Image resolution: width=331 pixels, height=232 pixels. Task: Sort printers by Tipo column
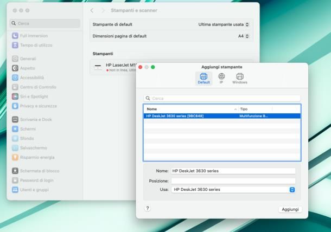click(255, 109)
